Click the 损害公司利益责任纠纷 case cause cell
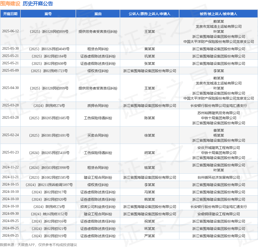 tap(98, 207)
